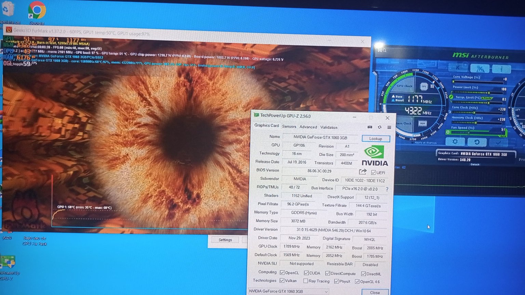Click GPU-Z refresh icon
The image size is (525, 295).
pyautogui.click(x=379, y=127)
